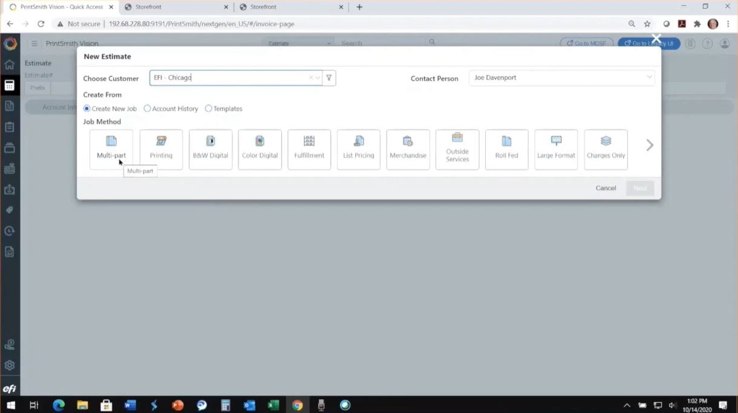Open the Chrome extensions puzzle icon
Viewport: 738px width, 413px height.
pyautogui.click(x=697, y=24)
